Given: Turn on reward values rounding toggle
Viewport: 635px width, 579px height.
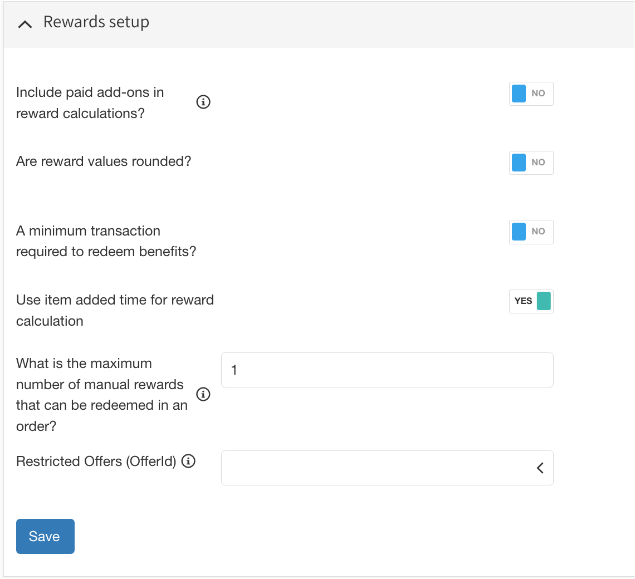Looking at the screenshot, I should [531, 163].
